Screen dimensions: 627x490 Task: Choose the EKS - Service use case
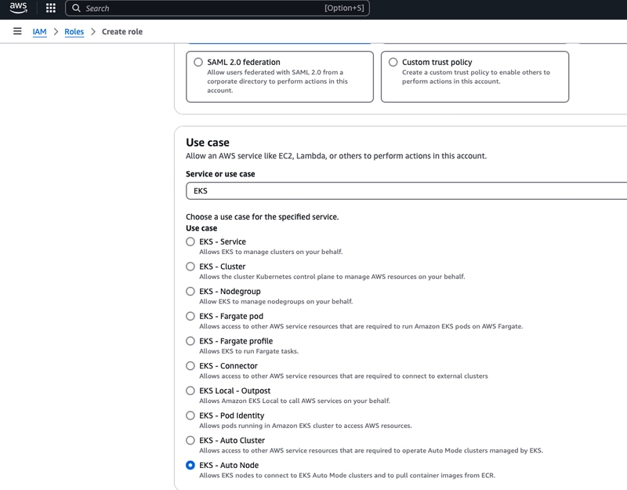(x=190, y=241)
